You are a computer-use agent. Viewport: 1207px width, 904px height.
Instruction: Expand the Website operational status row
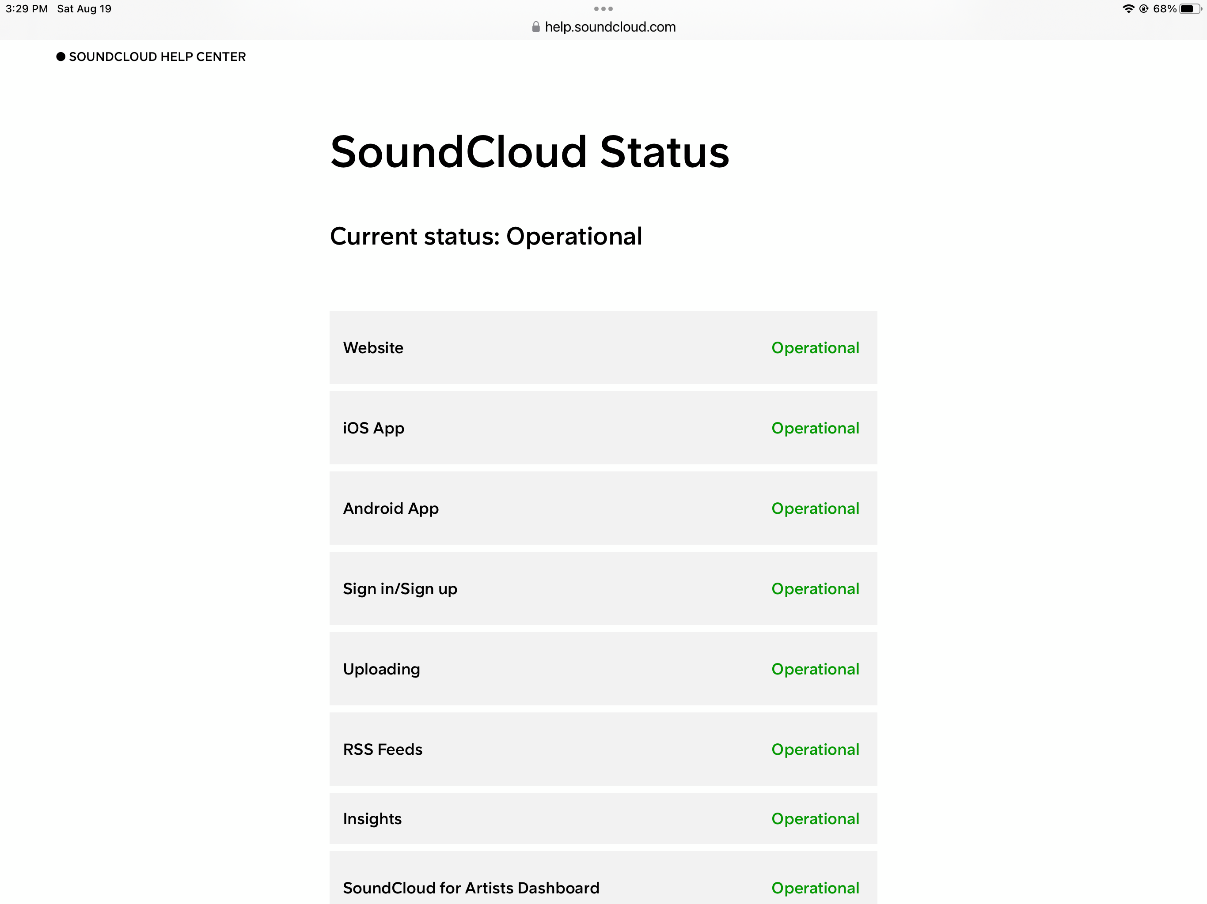(603, 347)
